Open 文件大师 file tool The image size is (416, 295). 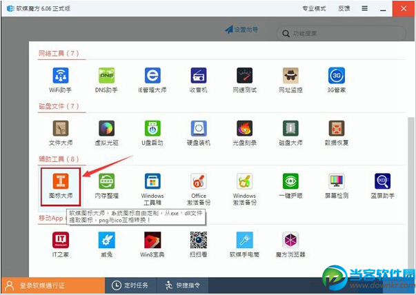pyautogui.click(x=61, y=133)
